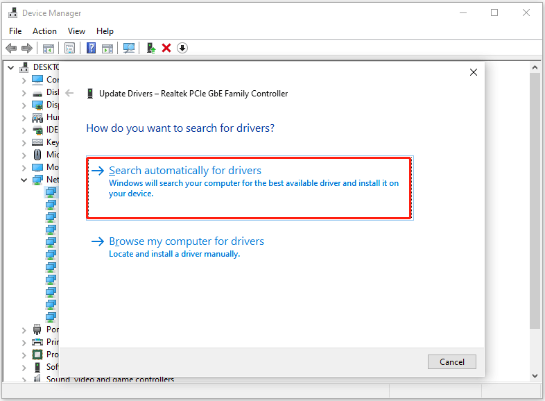Open the View menu
Screen dimensions: 545x401
click(x=76, y=31)
